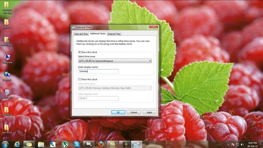Click the Apply button
This screenshot has width=263, height=148.
pyautogui.click(x=150, y=112)
